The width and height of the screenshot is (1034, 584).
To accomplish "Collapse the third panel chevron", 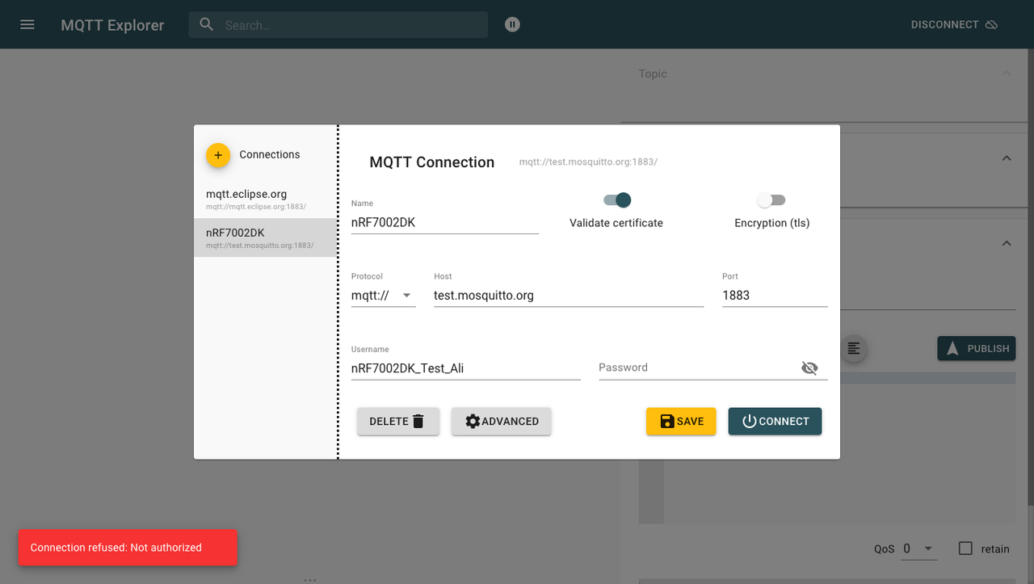I will tap(1007, 243).
